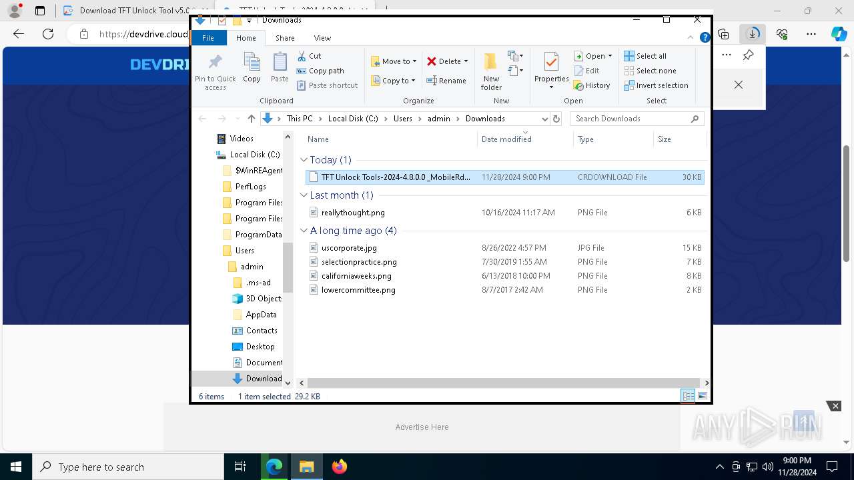Select the Home ribbon tab
The image size is (854, 480).
point(246,38)
